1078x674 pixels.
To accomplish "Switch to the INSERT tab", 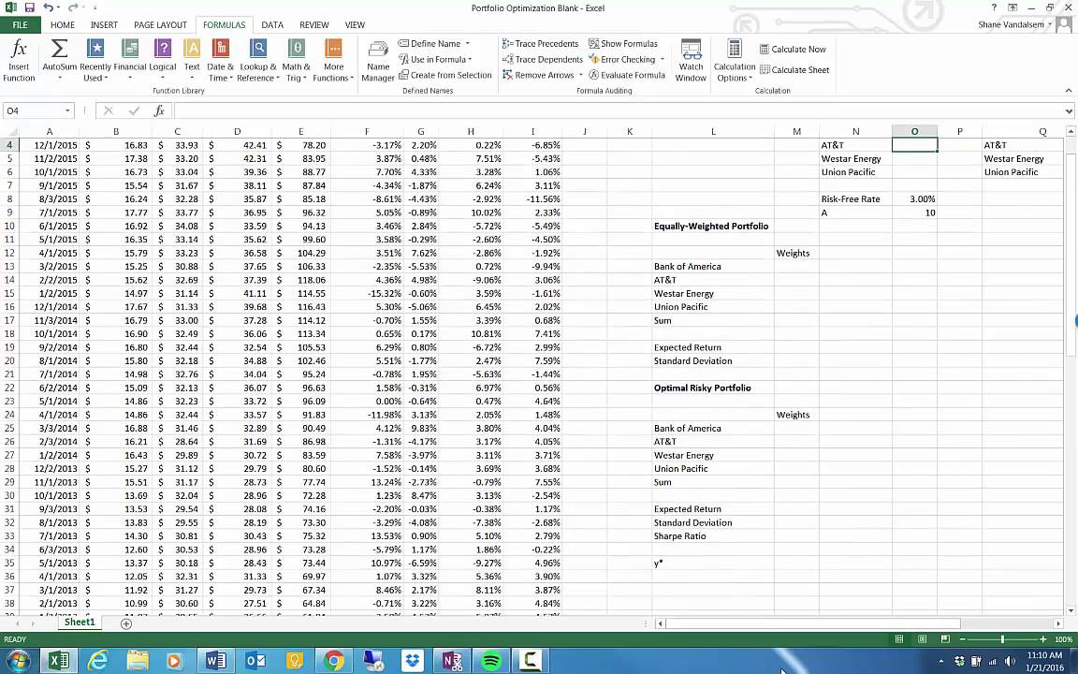I will (104, 24).
